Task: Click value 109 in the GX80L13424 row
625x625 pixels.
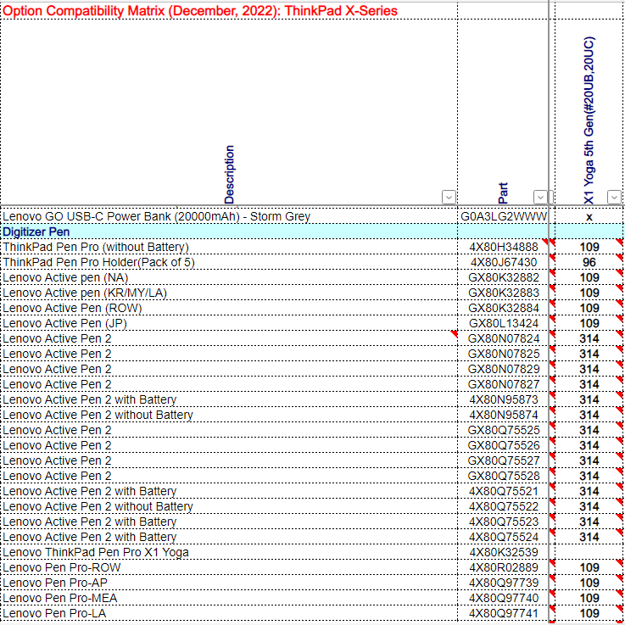Action: [589, 323]
